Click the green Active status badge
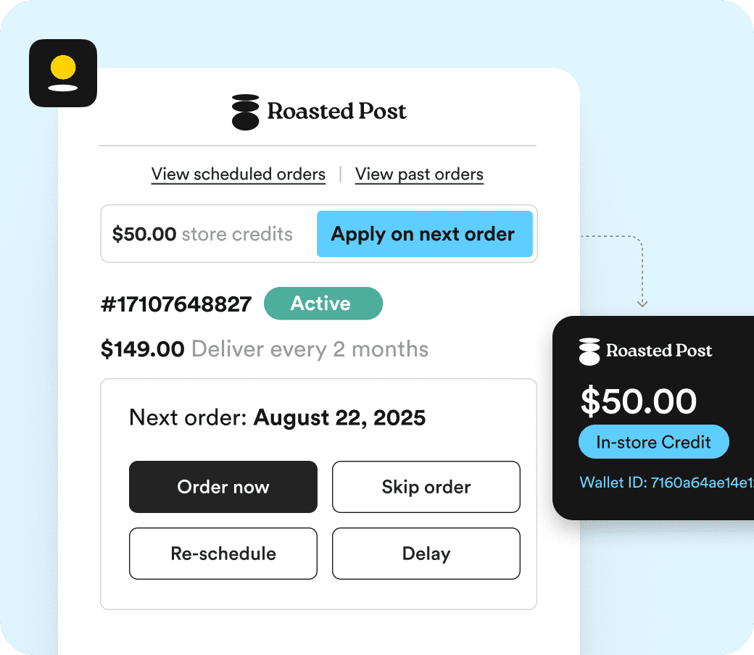The height and width of the screenshot is (655, 754). (x=323, y=304)
